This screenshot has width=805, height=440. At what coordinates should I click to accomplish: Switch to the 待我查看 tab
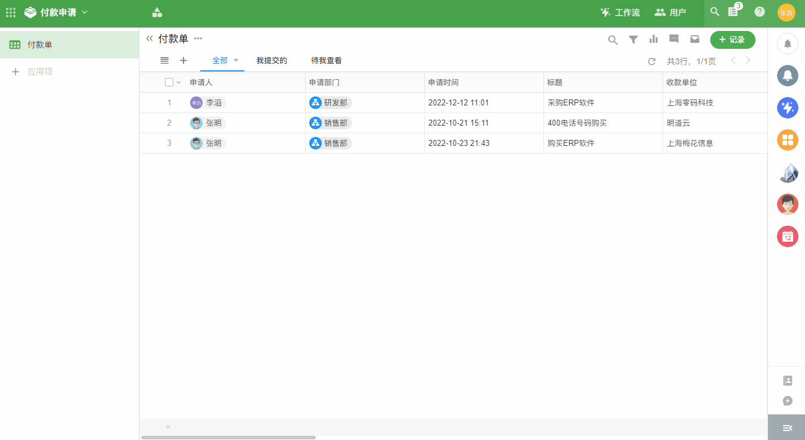coord(326,61)
